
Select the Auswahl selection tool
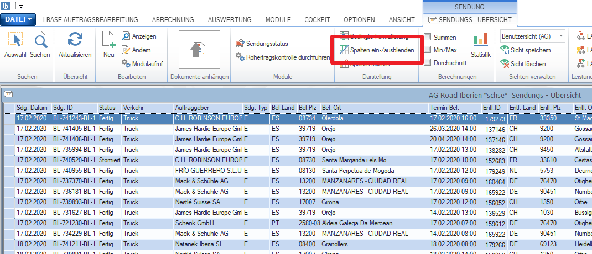(15, 45)
